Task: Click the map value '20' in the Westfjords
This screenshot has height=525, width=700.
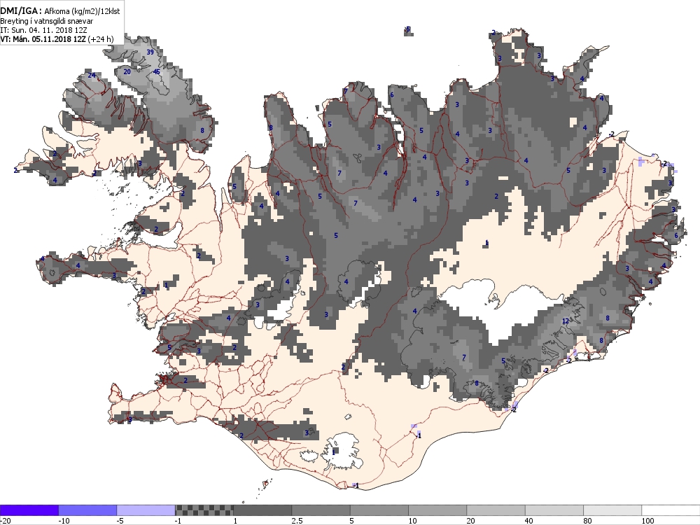Action: [127, 71]
